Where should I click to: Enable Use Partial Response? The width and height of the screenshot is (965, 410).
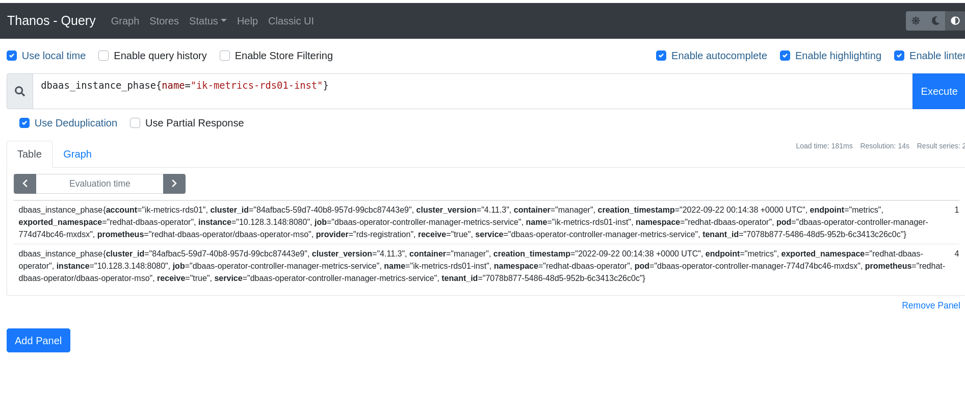135,123
